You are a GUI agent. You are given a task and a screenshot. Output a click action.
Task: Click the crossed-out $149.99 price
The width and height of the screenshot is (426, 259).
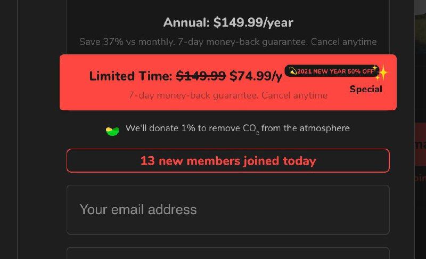click(x=201, y=76)
